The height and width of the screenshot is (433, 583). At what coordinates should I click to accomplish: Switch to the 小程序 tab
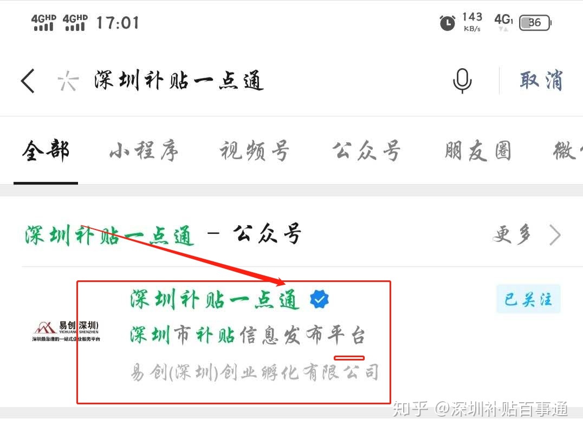144,150
